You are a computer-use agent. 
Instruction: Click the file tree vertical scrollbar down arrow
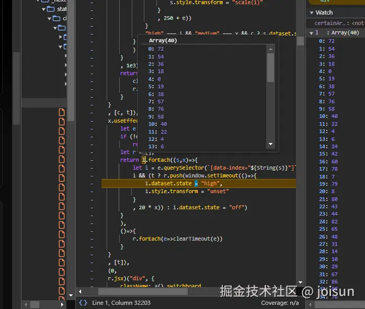tap(71, 295)
